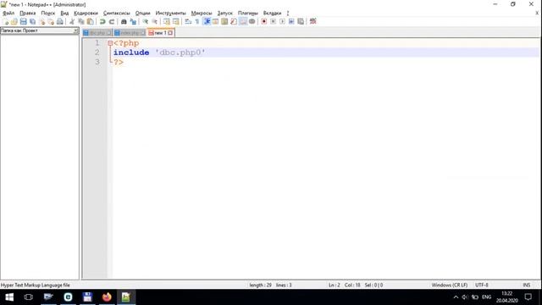Collapse the PHP block fold marker
542x305 pixels.
(110, 43)
